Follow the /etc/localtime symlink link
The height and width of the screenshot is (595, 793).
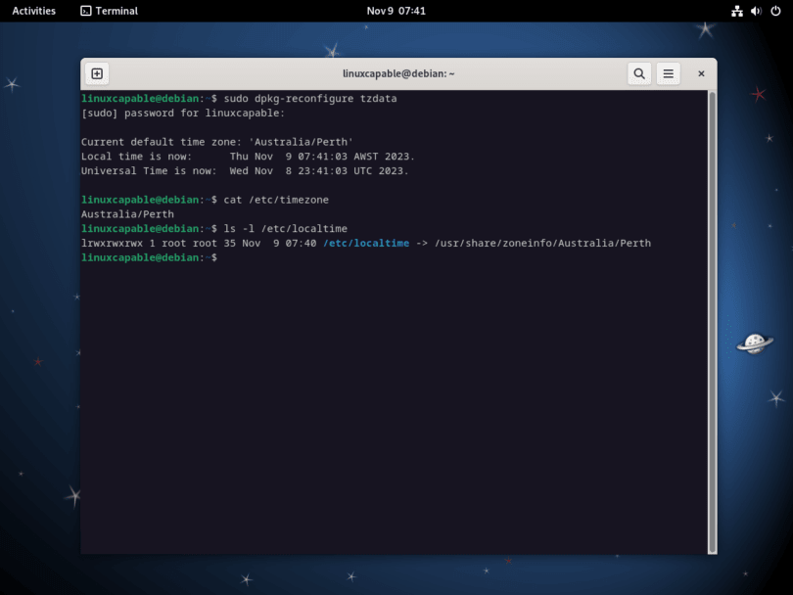click(x=367, y=243)
